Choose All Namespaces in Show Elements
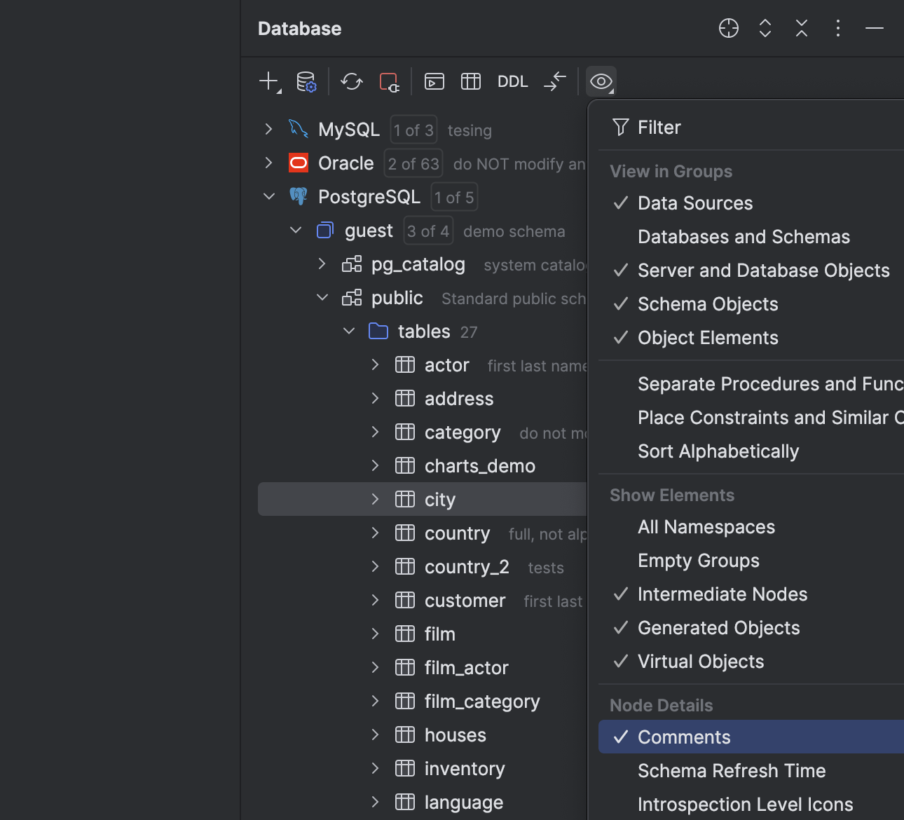904x820 pixels. coord(706,526)
